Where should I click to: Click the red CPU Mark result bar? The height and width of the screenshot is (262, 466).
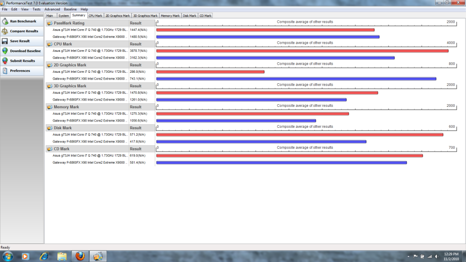[302, 51]
